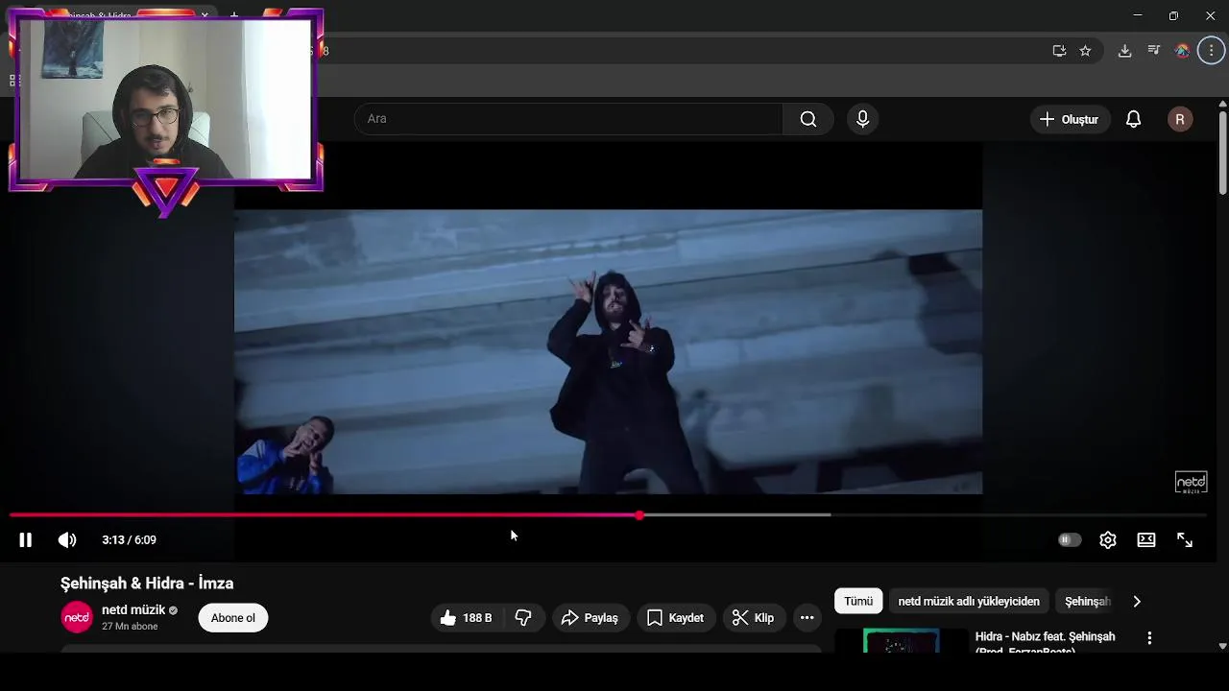The width and height of the screenshot is (1229, 691).
Task: Dislike the video with thumbs down
Action: coord(524,618)
